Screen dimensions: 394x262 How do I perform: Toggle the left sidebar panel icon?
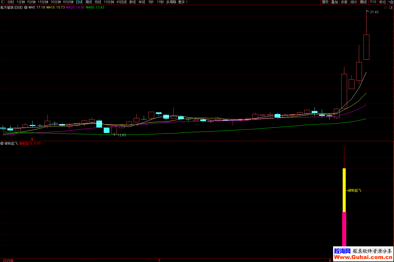pos(3,2)
